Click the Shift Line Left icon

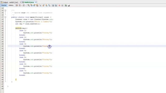click(x=53, y=5)
